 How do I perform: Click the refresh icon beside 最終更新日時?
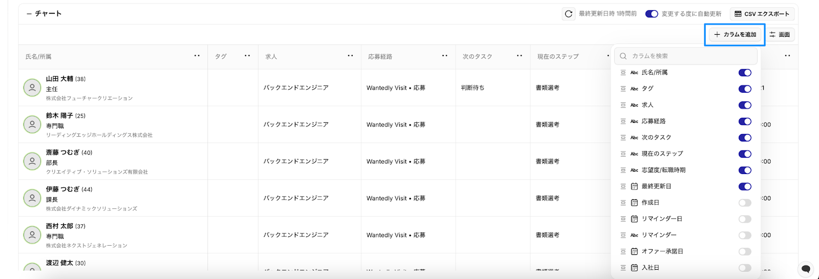568,14
